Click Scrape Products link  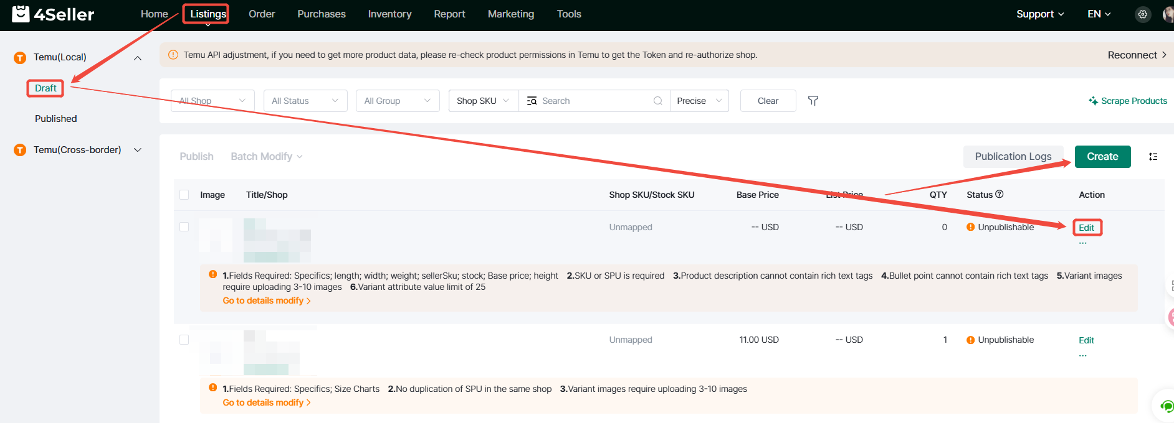pyautogui.click(x=1128, y=101)
